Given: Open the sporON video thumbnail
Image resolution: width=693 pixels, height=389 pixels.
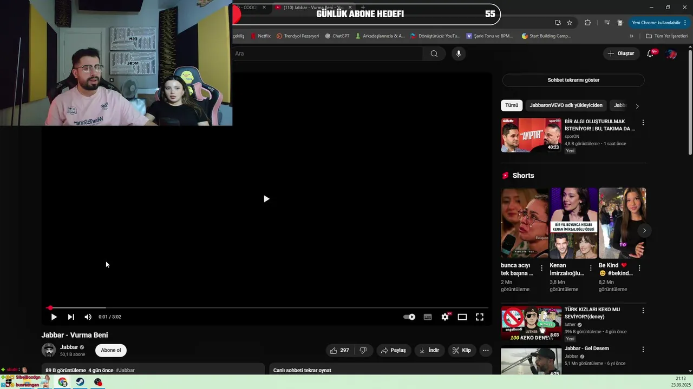Looking at the screenshot, I should 531,135.
